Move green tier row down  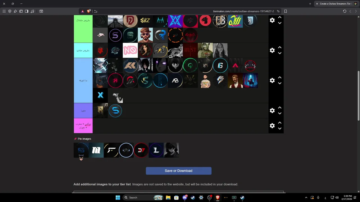pyautogui.click(x=280, y=23)
